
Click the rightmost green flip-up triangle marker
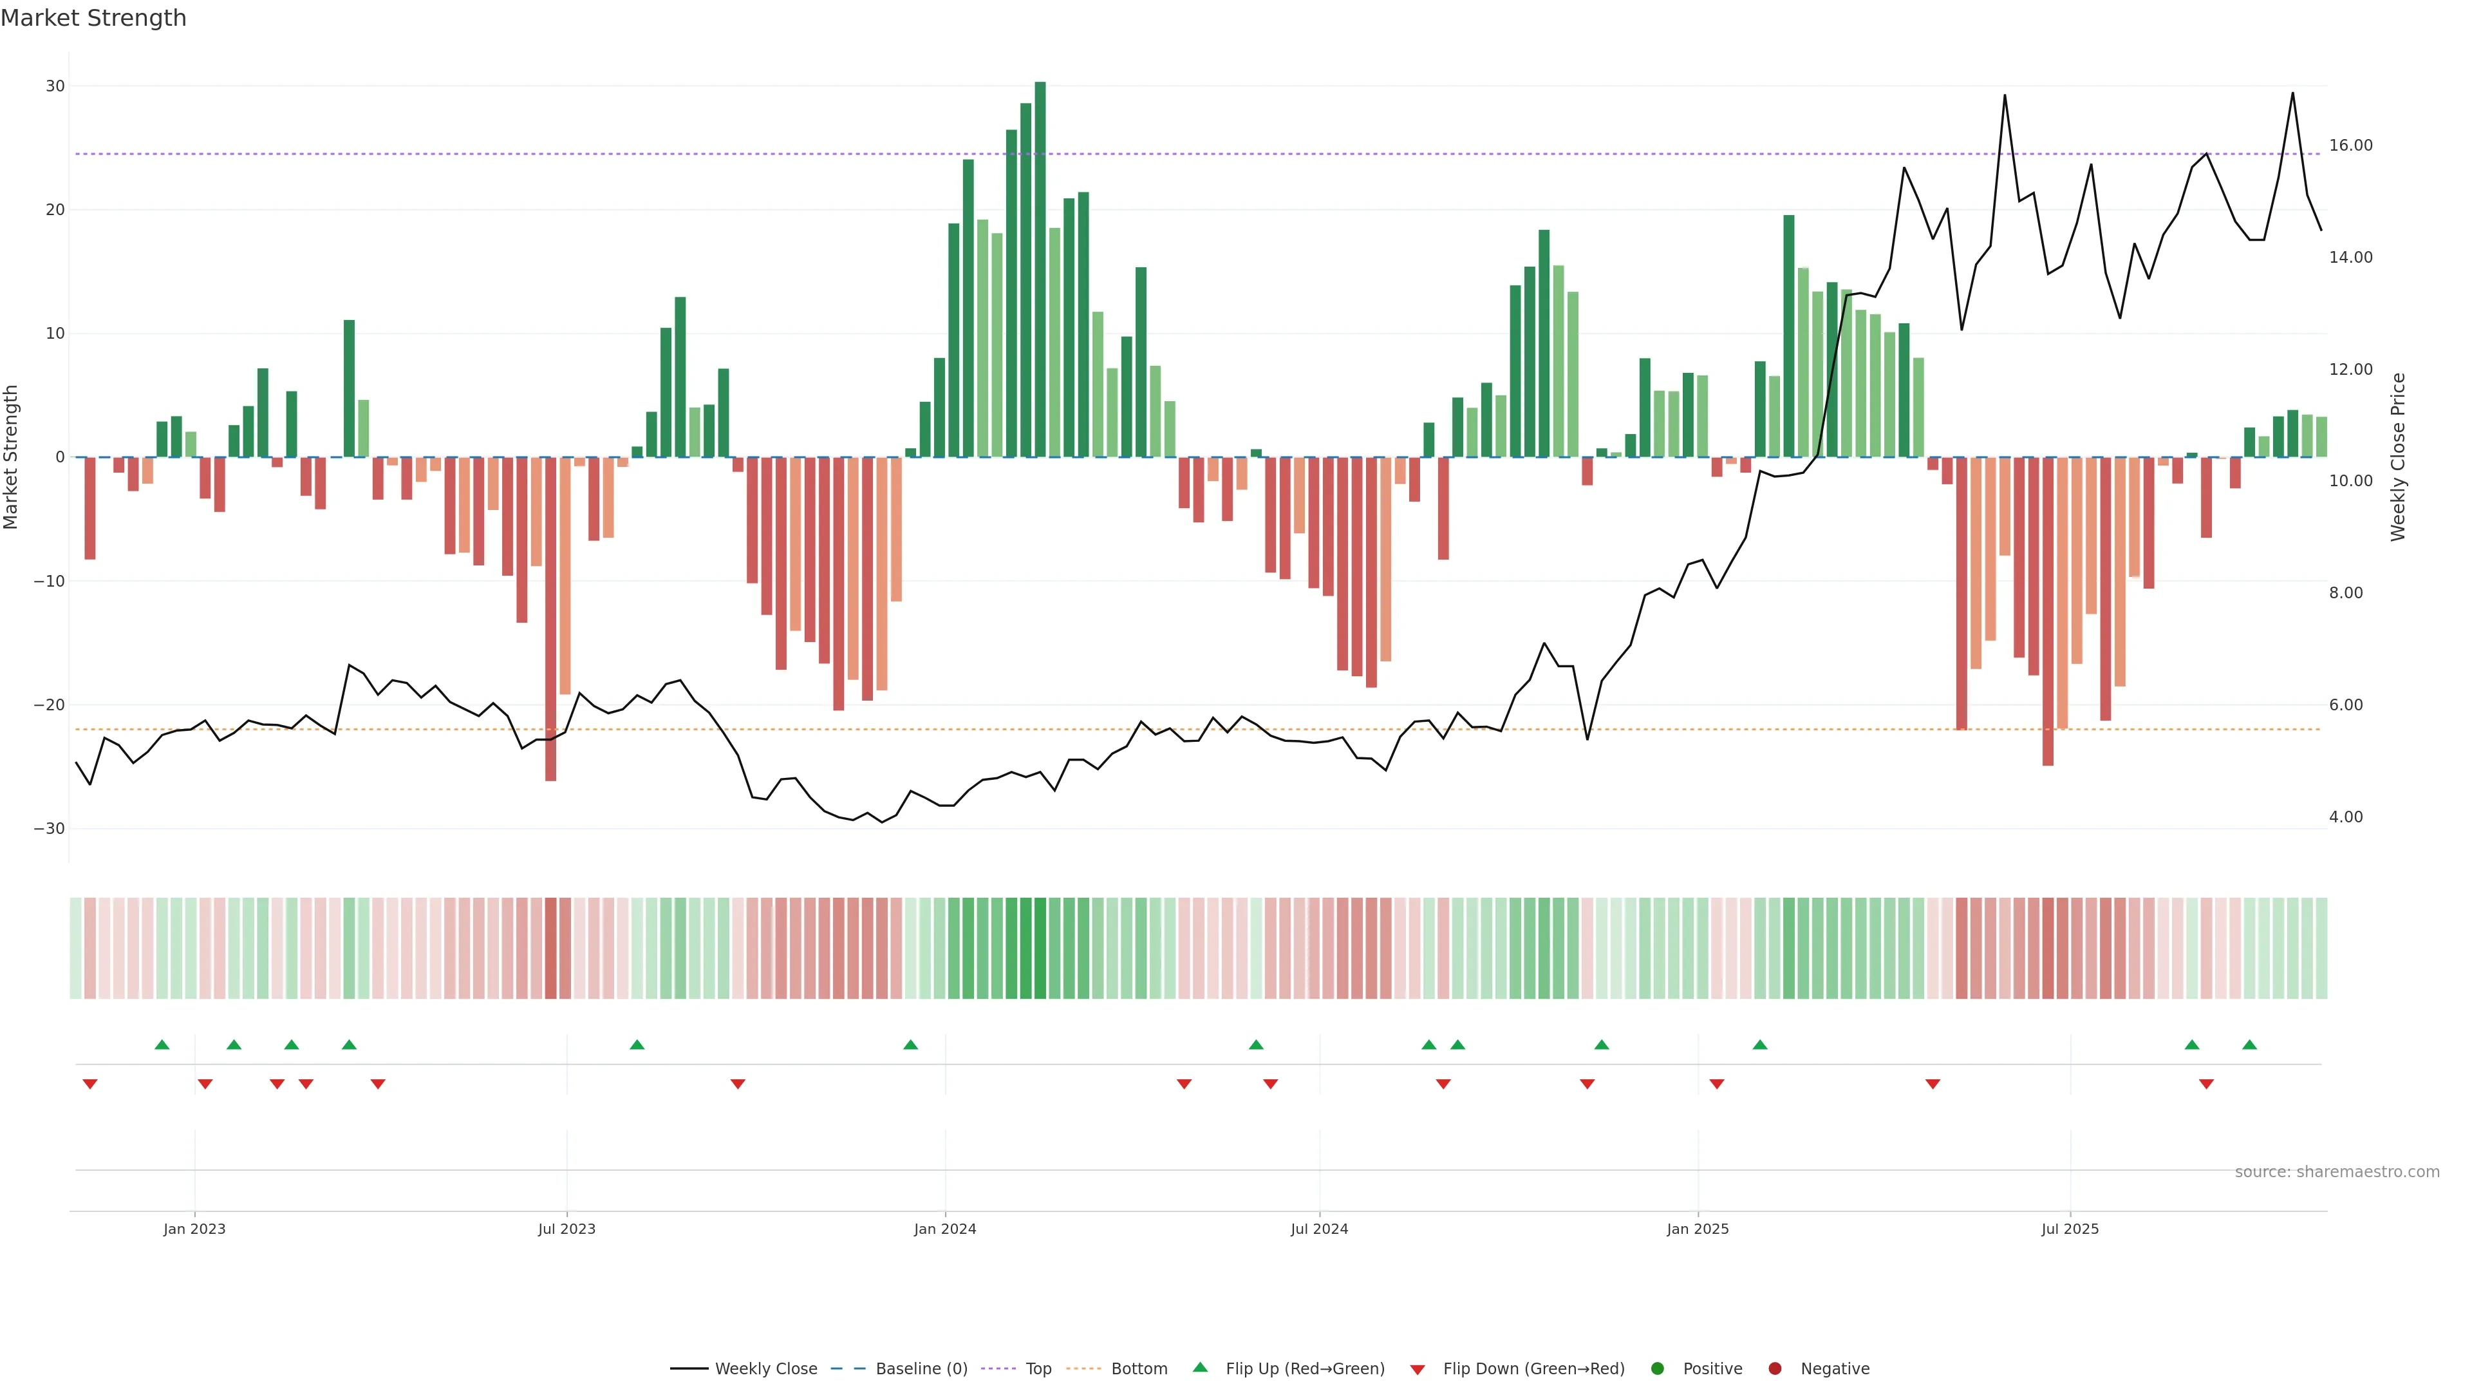(2249, 1045)
